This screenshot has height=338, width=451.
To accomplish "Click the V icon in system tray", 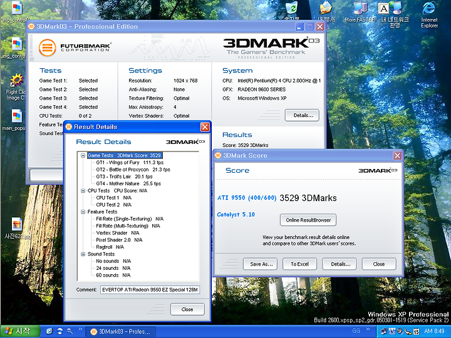I will [x=392, y=331].
